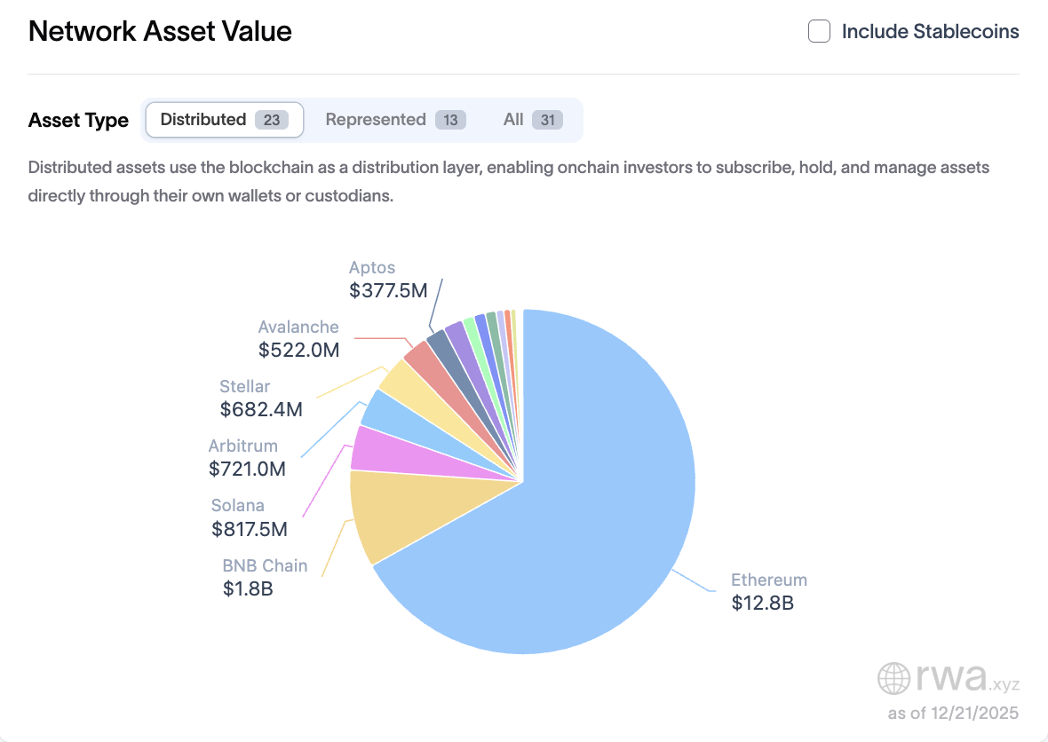Click the Solana $817.5M label
The width and height of the screenshot is (1048, 742).
(249, 517)
